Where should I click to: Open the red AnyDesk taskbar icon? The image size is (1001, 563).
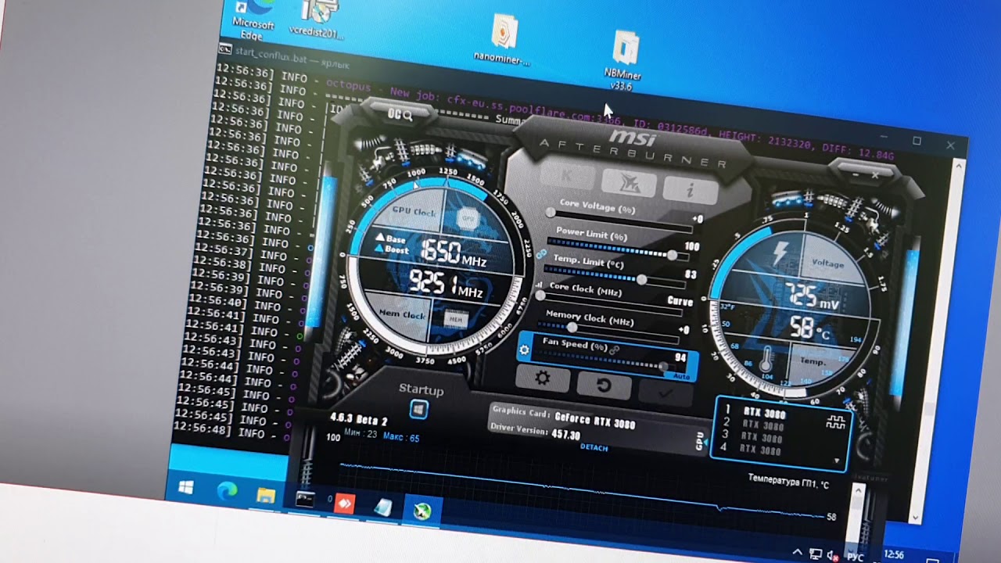pyautogui.click(x=344, y=504)
